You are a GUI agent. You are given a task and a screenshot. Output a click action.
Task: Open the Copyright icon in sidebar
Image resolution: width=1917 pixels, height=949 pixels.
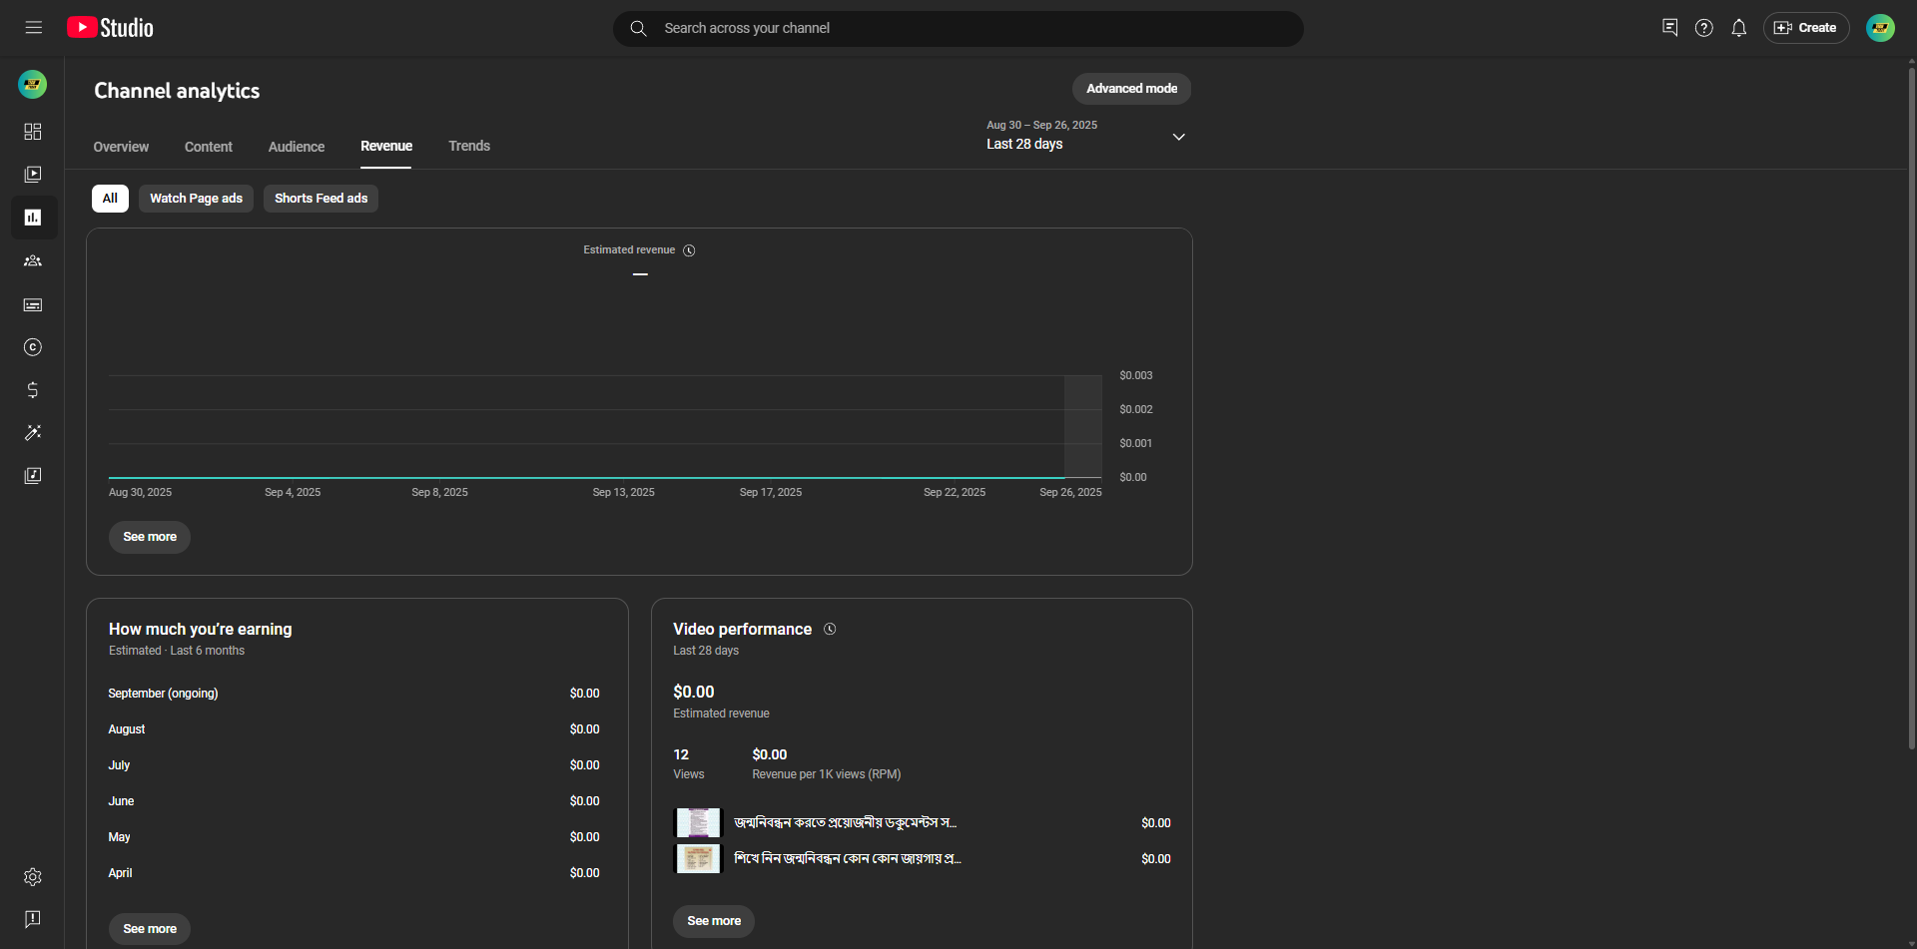click(33, 347)
